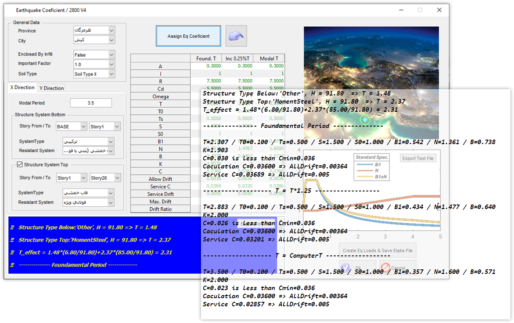
Task: Open the Soil Type dropdown
Action: tap(111, 74)
